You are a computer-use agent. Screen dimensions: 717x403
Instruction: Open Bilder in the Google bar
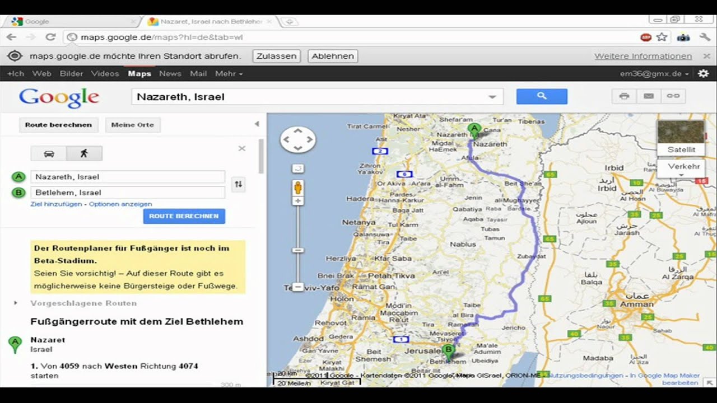[x=71, y=73]
